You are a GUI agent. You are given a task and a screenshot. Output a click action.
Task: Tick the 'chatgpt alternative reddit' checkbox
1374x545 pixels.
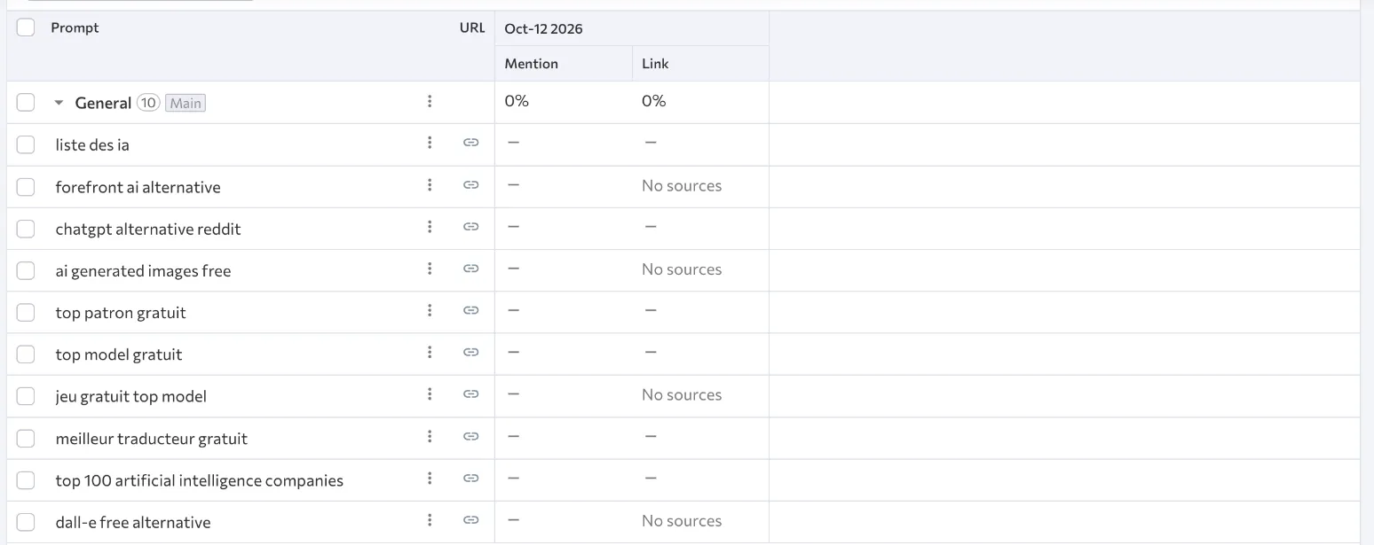[26, 229]
